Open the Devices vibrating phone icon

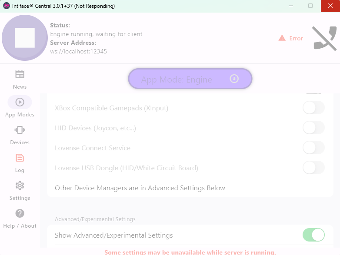20,130
